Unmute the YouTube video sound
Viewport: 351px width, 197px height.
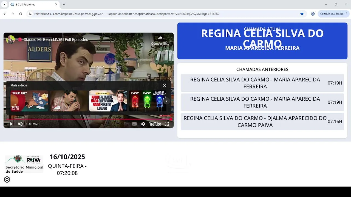tap(20, 124)
